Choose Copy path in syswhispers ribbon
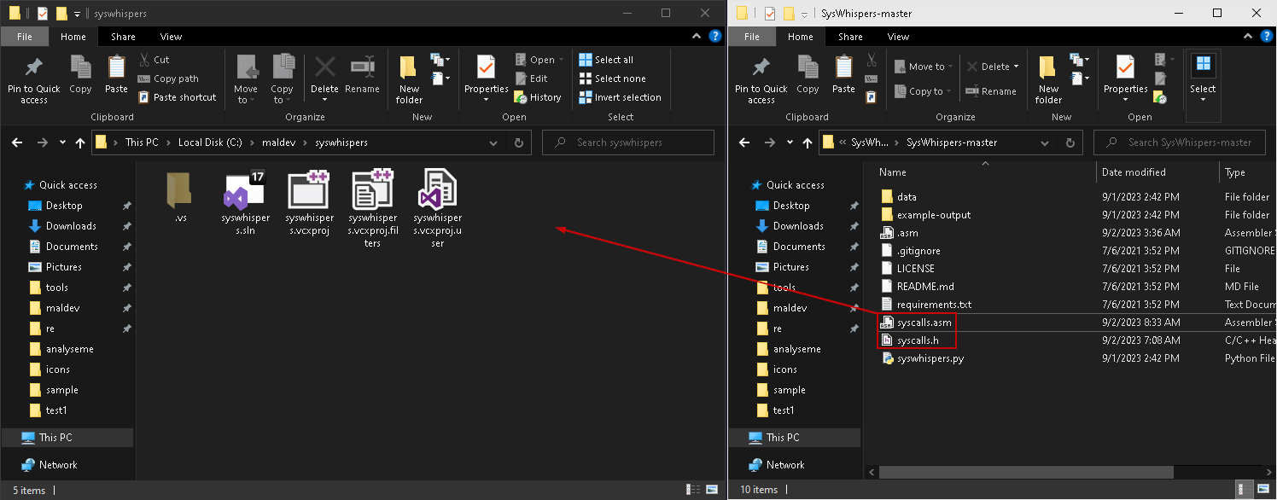This screenshot has height=500, width=1277. coord(168,78)
